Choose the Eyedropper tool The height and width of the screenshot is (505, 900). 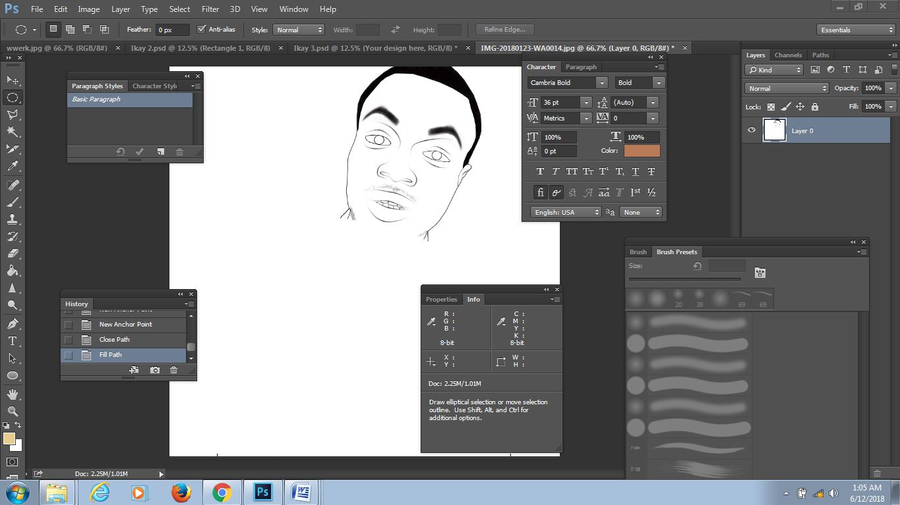point(13,167)
